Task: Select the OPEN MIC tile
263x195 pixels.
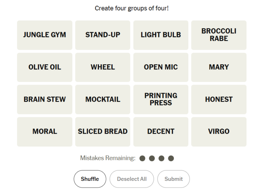Action: (x=161, y=67)
